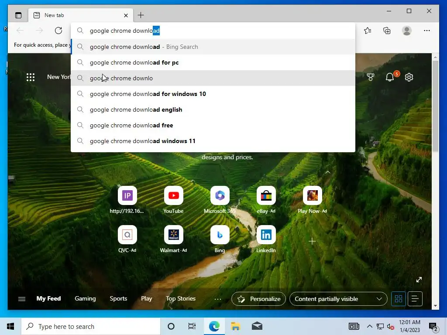
Task: Open page settings gear icon
Action: click(409, 77)
